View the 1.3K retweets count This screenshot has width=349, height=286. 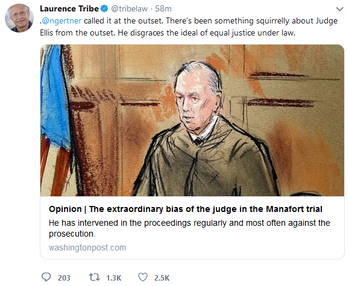pyautogui.click(x=114, y=278)
